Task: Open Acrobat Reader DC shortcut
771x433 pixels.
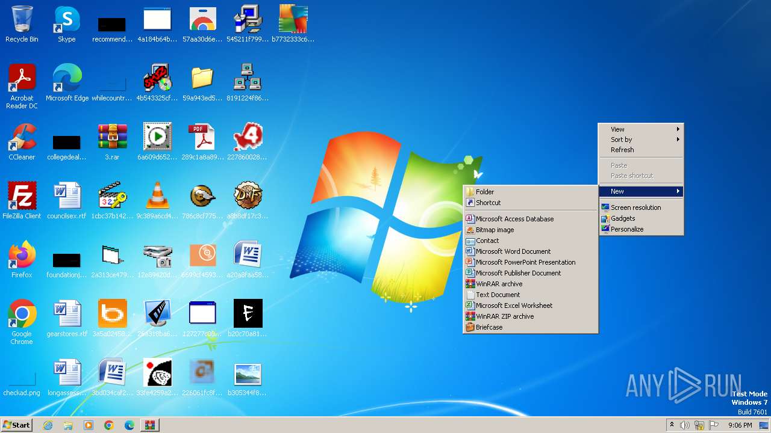Action: [22, 87]
